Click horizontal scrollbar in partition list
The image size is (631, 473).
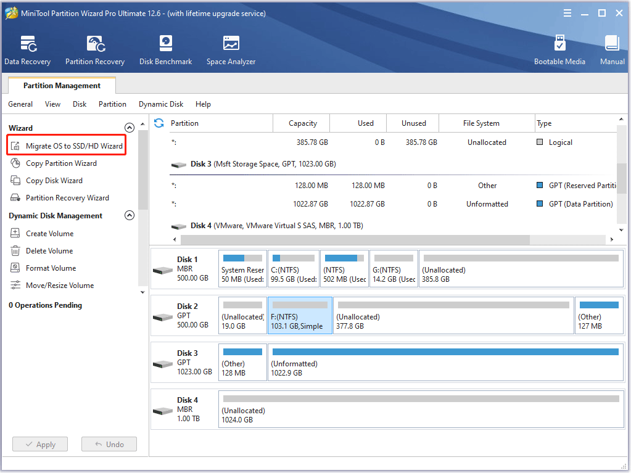click(x=355, y=239)
